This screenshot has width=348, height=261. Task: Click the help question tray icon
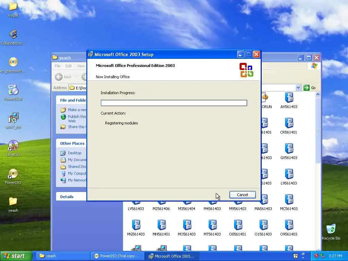pyautogui.click(x=295, y=256)
